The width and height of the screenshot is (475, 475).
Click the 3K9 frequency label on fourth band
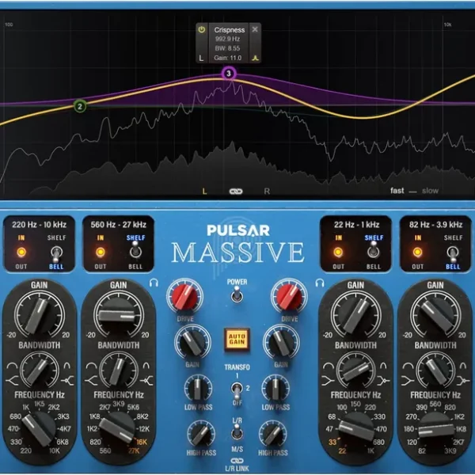coord(450,450)
